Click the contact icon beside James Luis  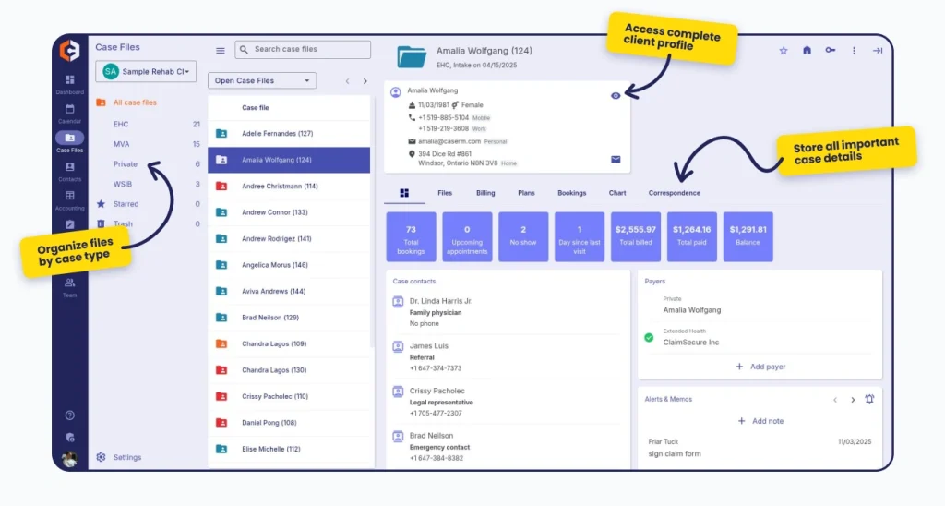pyautogui.click(x=398, y=347)
